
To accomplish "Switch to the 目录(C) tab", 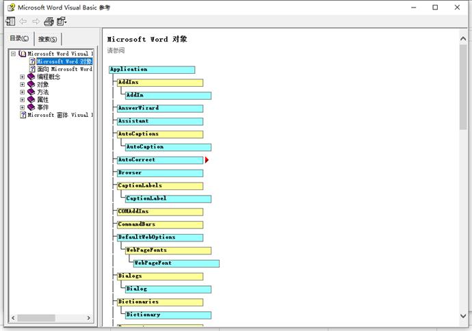I will point(20,38).
